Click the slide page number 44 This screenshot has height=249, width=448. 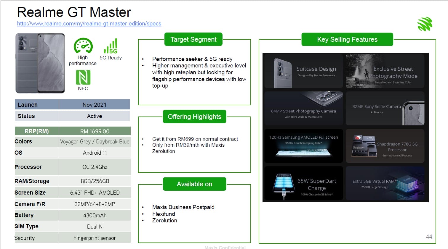[x=429, y=237]
